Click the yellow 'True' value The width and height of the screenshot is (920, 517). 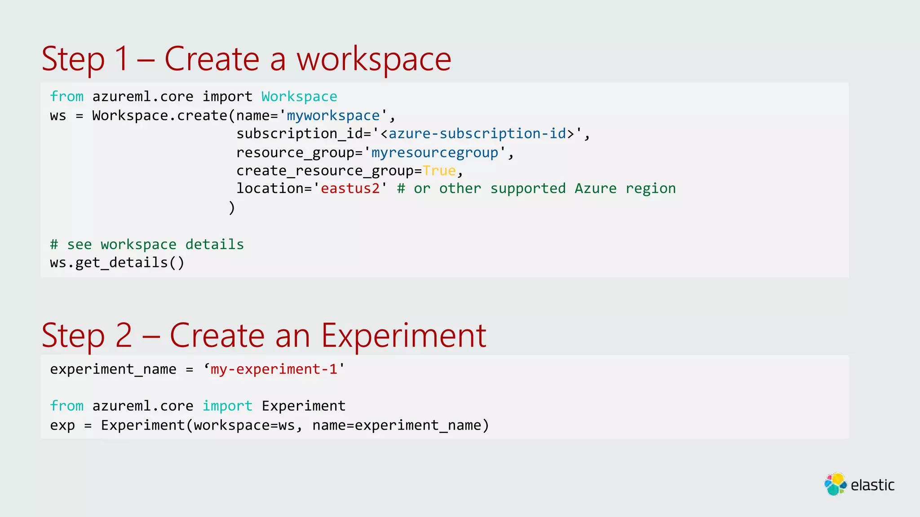(x=439, y=171)
